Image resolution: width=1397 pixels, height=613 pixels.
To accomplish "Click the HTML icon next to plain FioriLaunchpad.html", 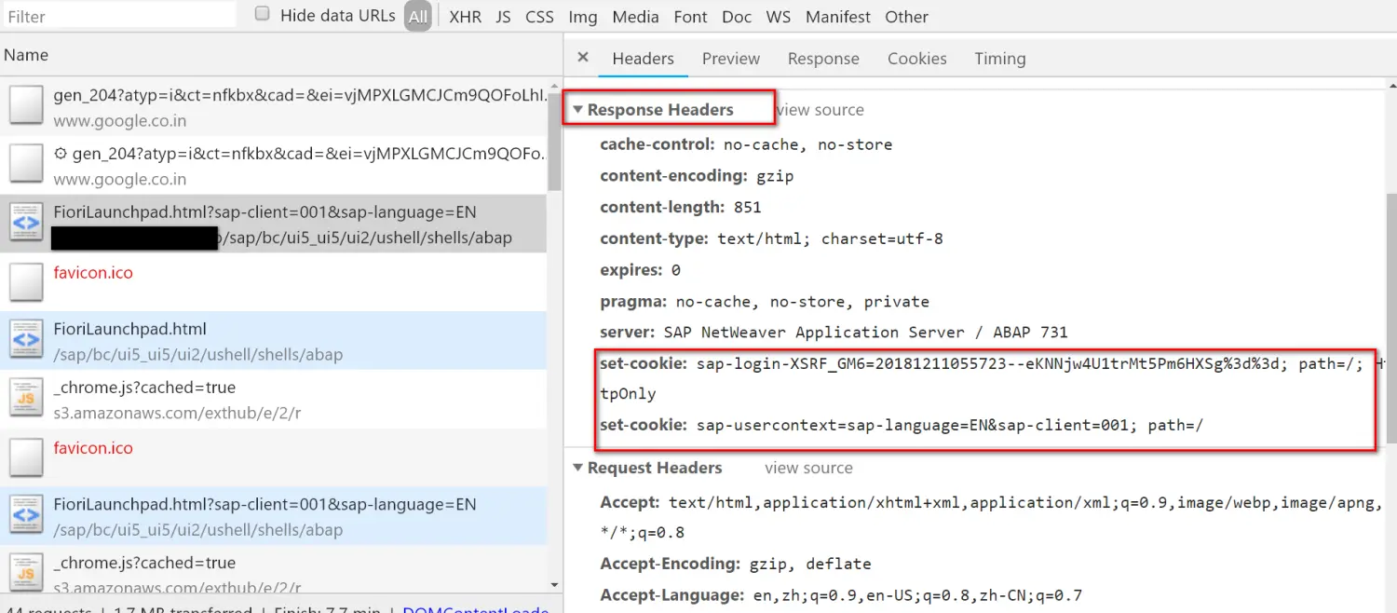I will [26, 340].
